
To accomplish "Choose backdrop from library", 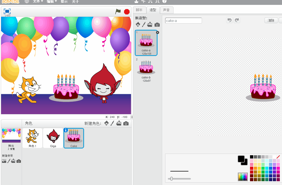I will point(4,161).
